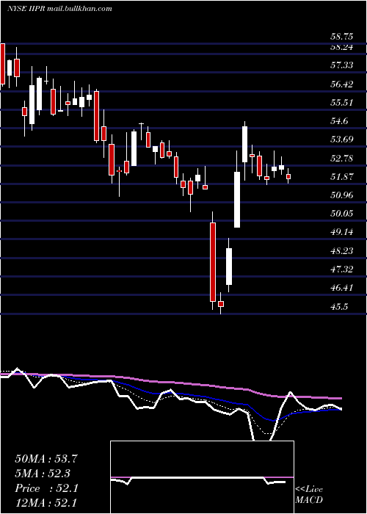Click the 50.05 price label
The image size is (367, 514).
pyautogui.click(x=342, y=214)
